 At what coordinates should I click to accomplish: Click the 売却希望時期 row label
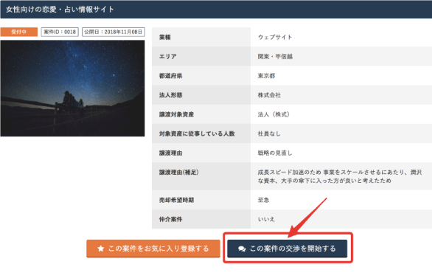(176, 200)
